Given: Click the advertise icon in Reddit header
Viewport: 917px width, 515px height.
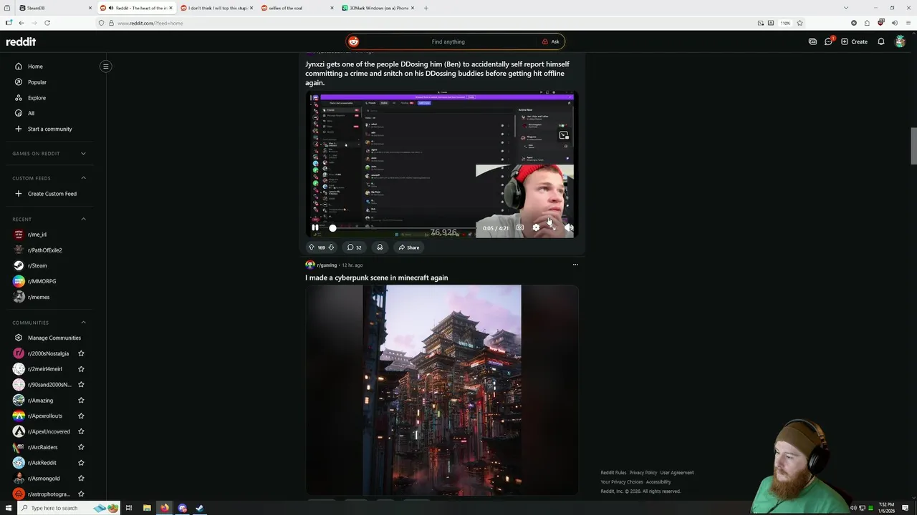Looking at the screenshot, I should click(812, 41).
